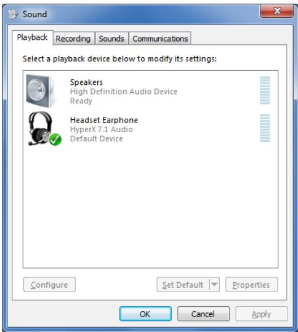Viewport: 298px width, 332px height.
Task: Click the green default-device checkmark badge
Action: 55,140
